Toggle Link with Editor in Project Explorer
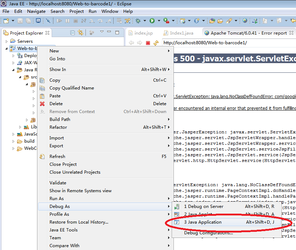 pyautogui.click(x=81, y=33)
